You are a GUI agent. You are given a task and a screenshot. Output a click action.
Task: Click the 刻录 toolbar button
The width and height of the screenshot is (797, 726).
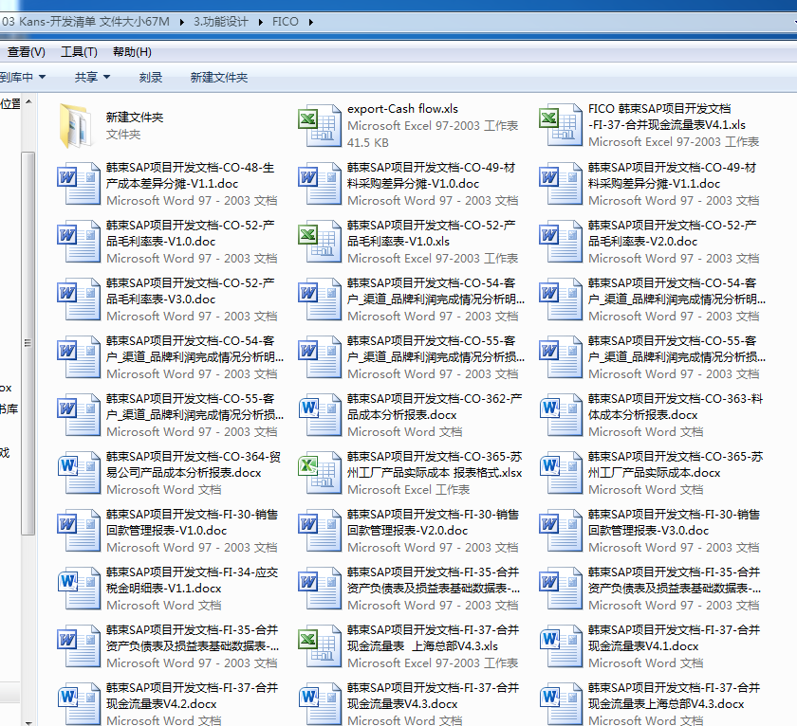pos(151,77)
